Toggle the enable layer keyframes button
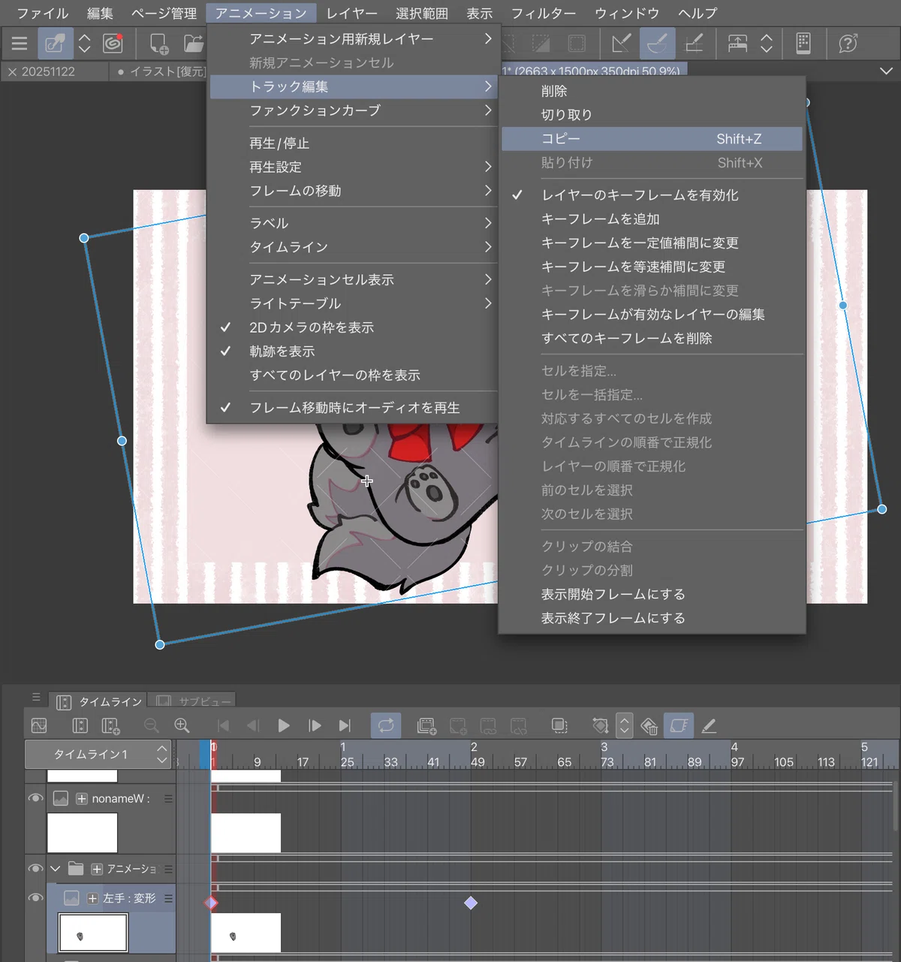Image resolution: width=901 pixels, height=962 pixels. 679,725
